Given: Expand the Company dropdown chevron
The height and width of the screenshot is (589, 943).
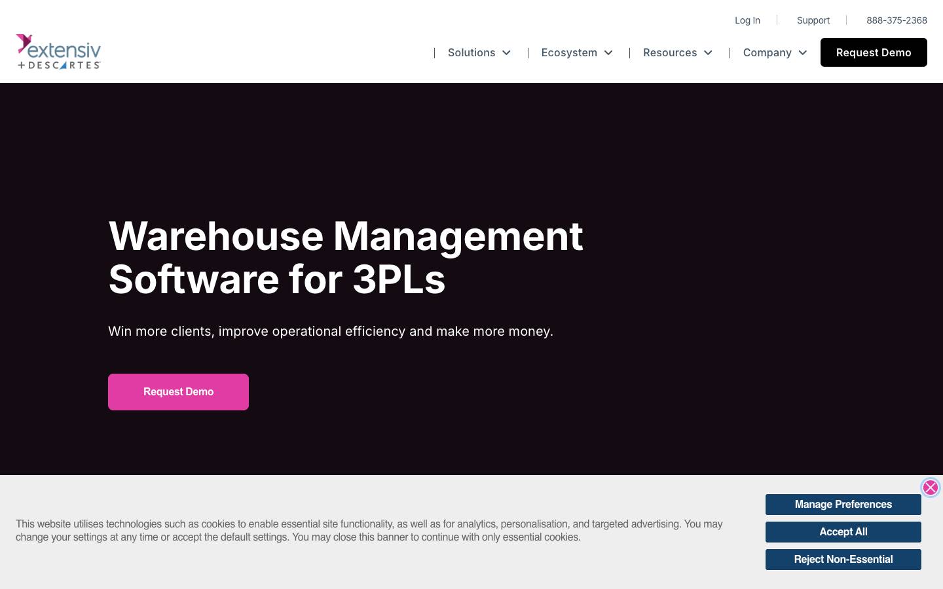Looking at the screenshot, I should [x=803, y=53].
